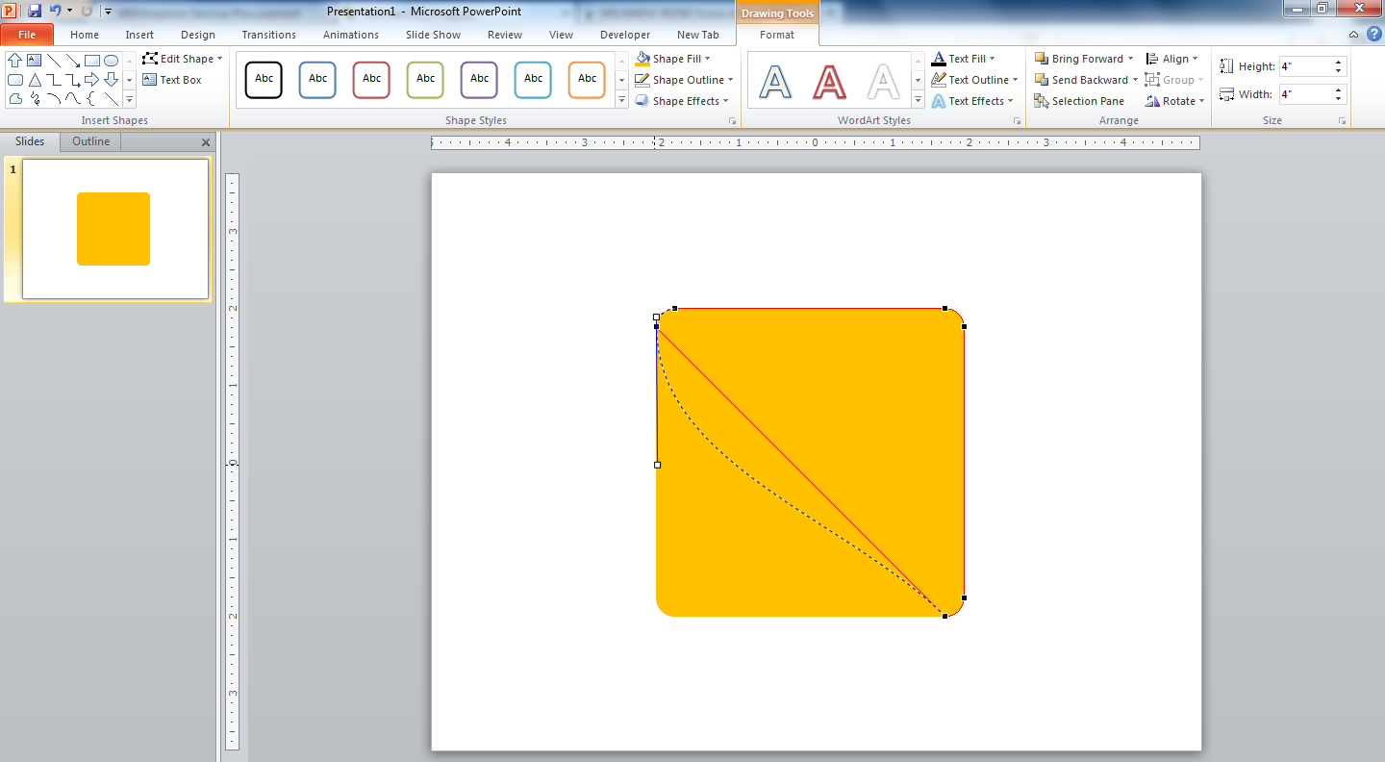1385x762 pixels.
Task: Minimize the ribbon with caret icon
Action: [x=1354, y=35]
